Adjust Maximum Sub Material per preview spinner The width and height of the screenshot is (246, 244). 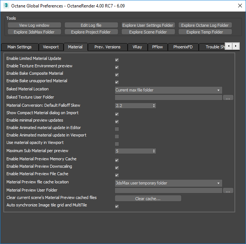pos(154,151)
